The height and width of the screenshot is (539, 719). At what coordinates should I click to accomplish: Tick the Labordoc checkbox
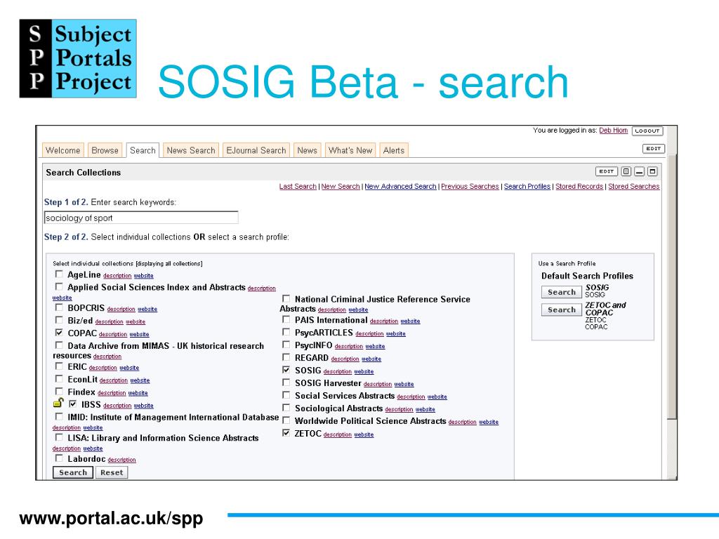tap(59, 458)
